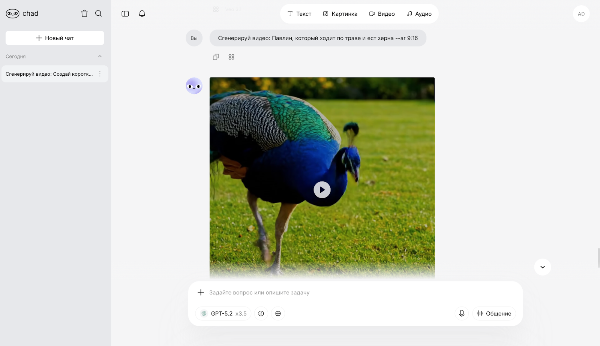Switch to the Картинка tab
Viewport: 600px width, 346px height.
click(340, 14)
